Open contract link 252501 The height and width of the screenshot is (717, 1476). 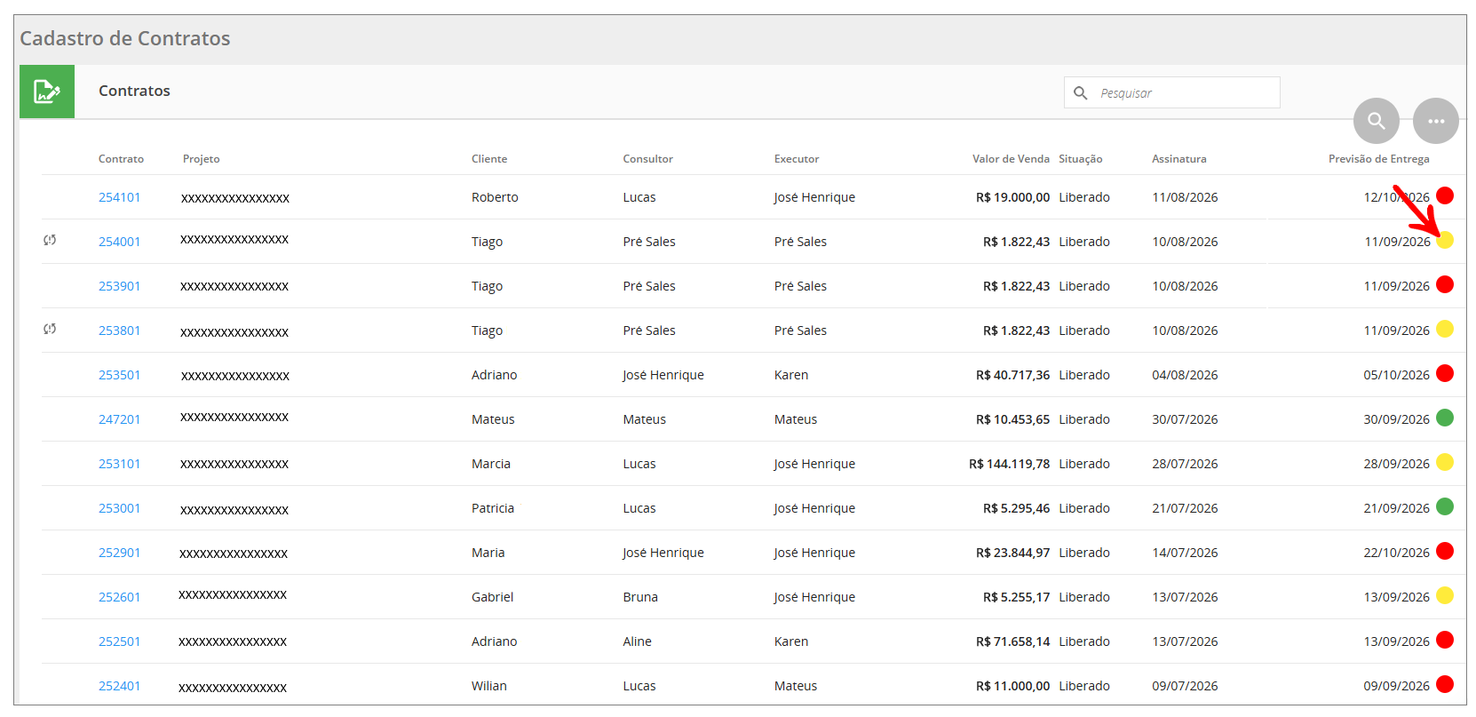(x=119, y=641)
